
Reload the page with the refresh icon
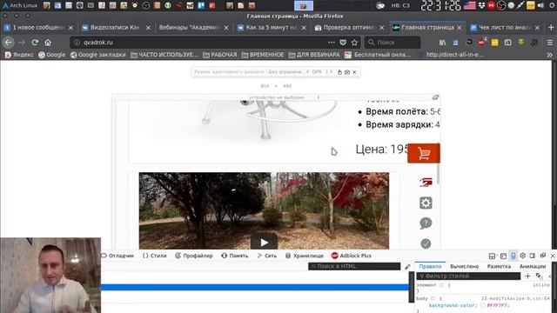click(x=35, y=43)
